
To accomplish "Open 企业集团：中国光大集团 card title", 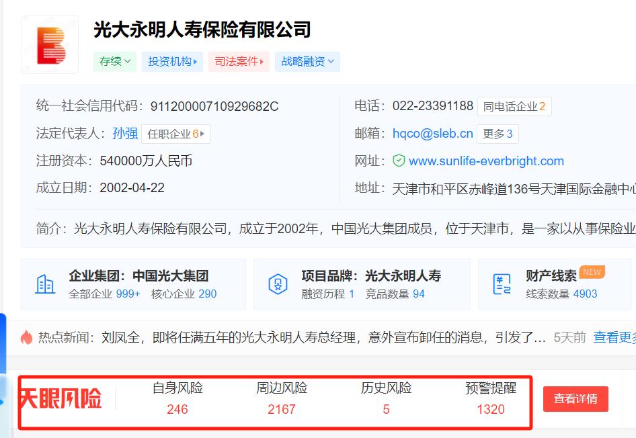I will coord(138,276).
